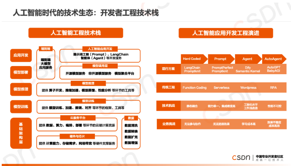This screenshot has width=291, height=166.
Task: Click the 模型推理 left-side label
Action: pos(21,89)
